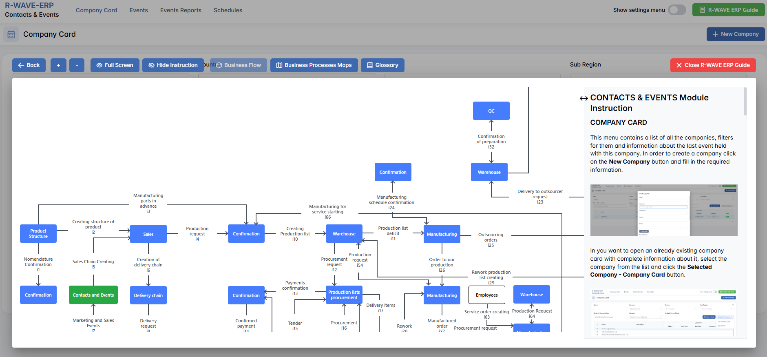Open the Glossary
Viewport: 767px width, 357px height.
[x=382, y=65]
